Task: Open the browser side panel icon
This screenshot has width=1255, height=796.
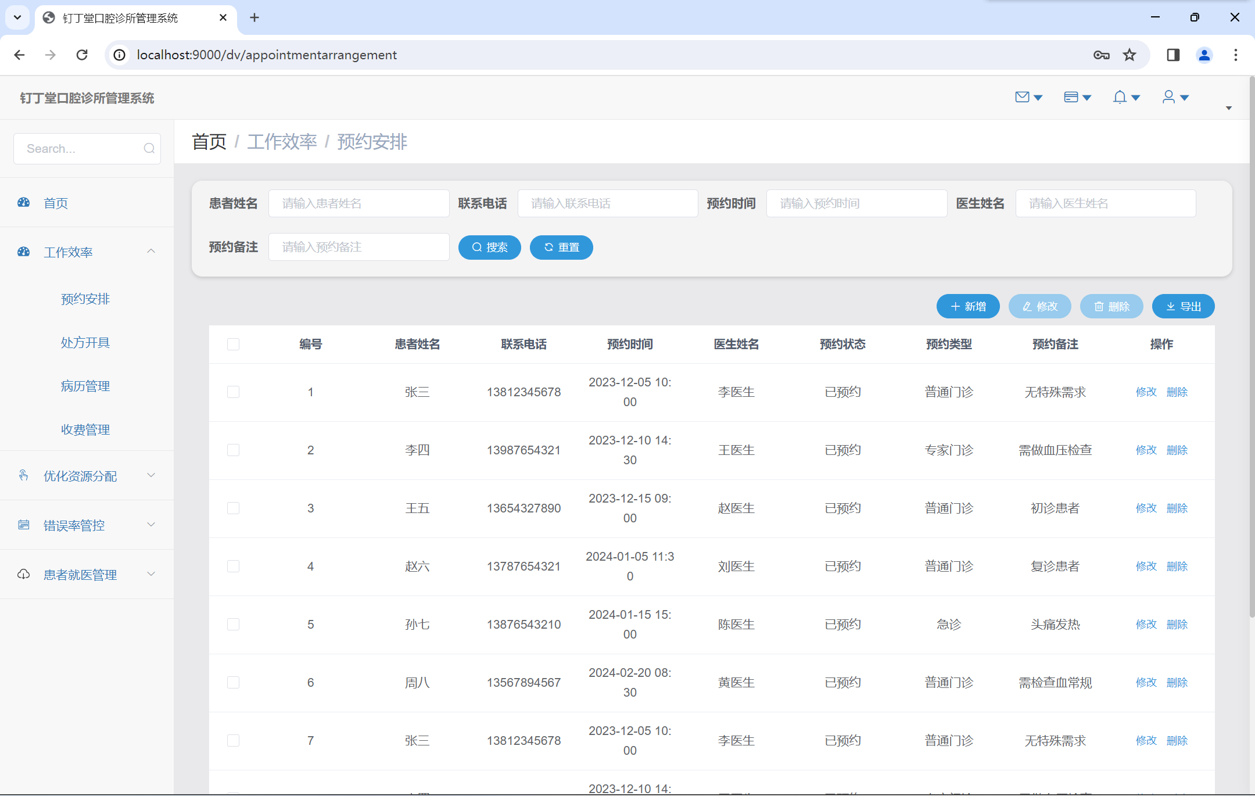Action: (1173, 55)
